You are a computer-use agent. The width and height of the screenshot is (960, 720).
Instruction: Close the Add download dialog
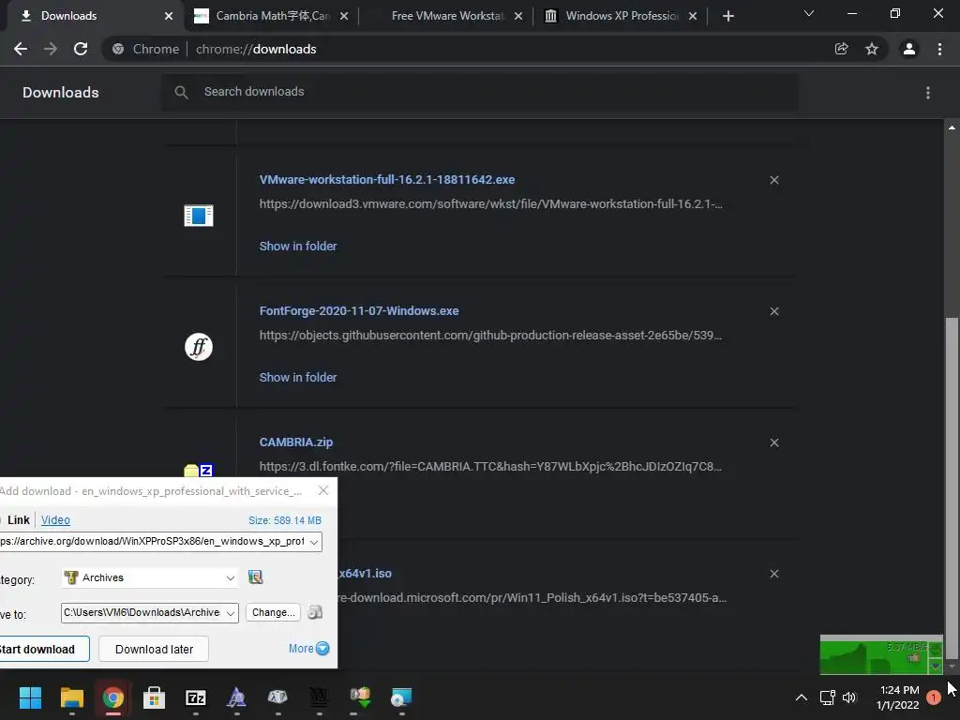pos(323,490)
